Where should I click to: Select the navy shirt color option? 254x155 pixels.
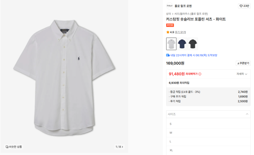182,44
